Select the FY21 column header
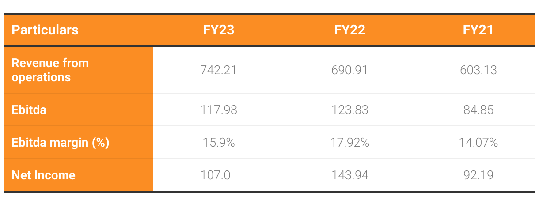Image resolution: width=539 pixels, height=197 pixels. [x=478, y=30]
